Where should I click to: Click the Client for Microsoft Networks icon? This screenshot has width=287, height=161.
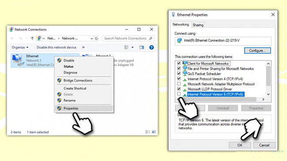point(185,63)
